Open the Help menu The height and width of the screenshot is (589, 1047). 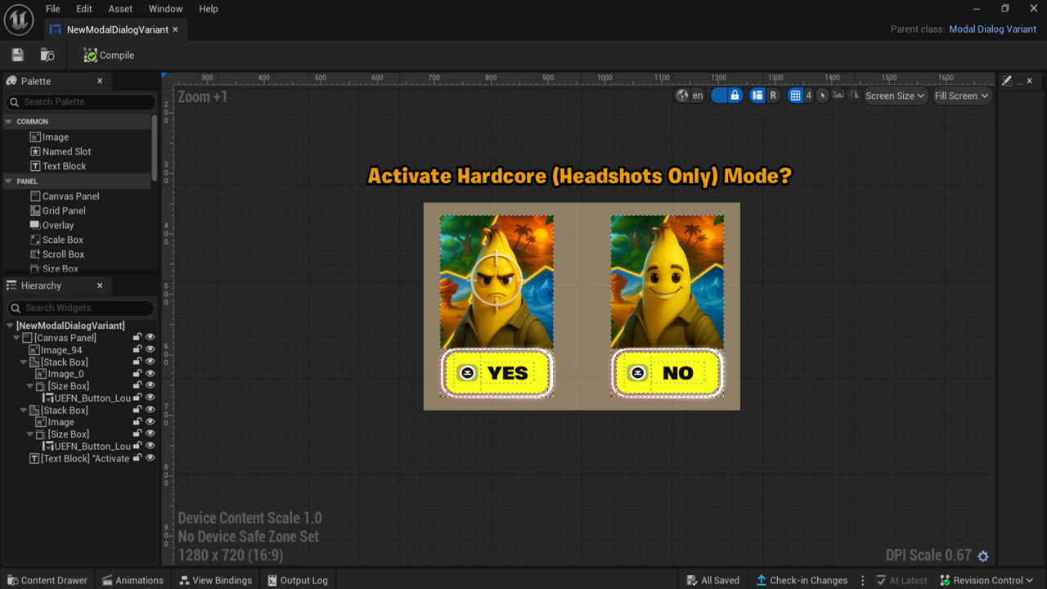click(209, 9)
